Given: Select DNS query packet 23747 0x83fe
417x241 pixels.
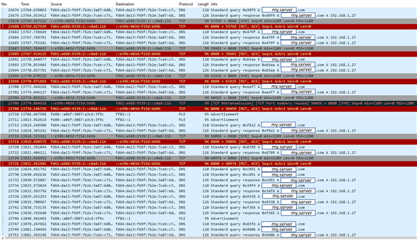Looking at the screenshot, I should pos(208,223).
